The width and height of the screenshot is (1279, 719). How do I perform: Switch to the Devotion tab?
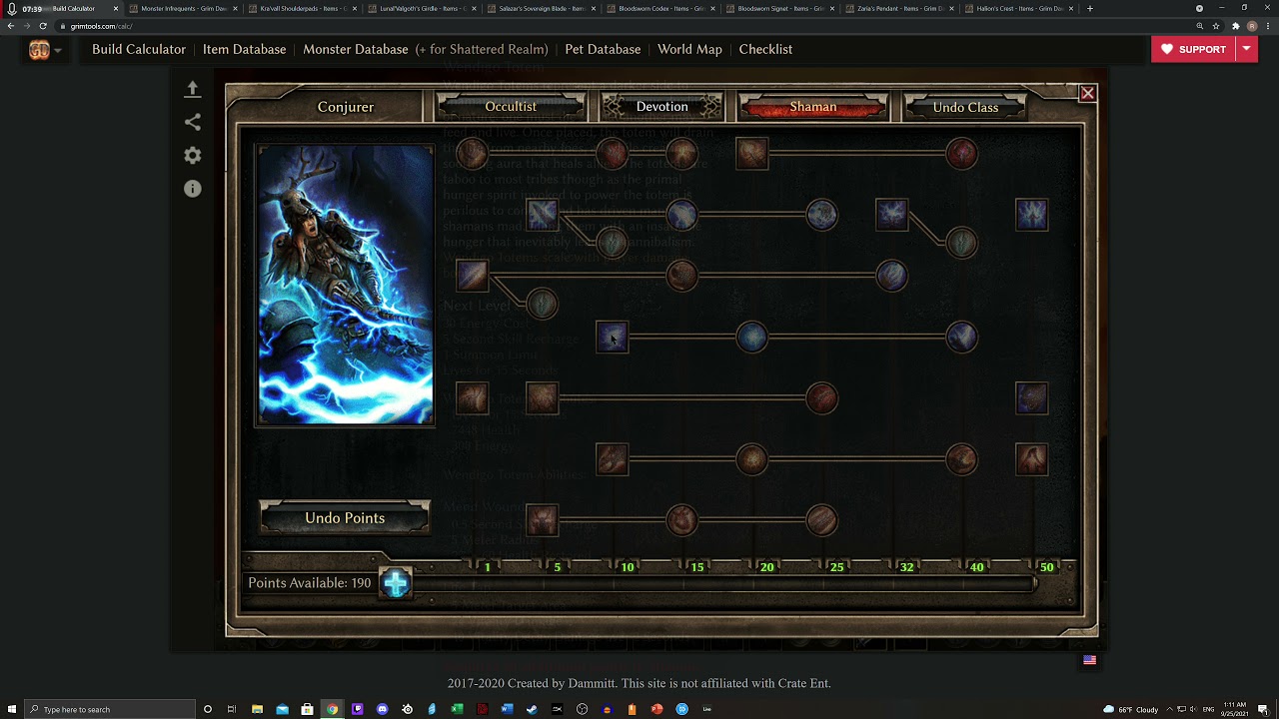click(661, 106)
